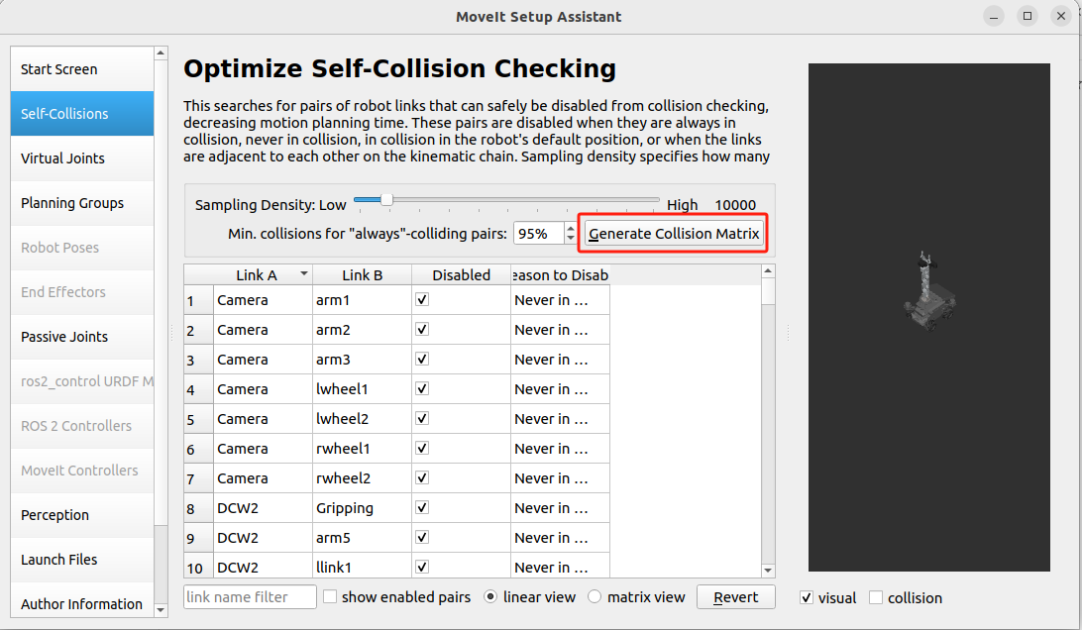
Task: Select the linear view radio button
Action: [x=490, y=596]
